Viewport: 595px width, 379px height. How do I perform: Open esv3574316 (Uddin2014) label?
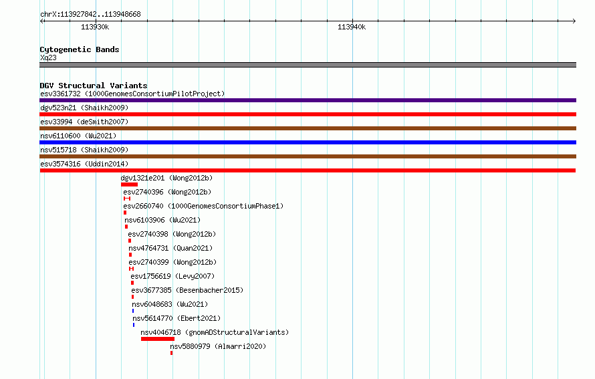pos(84,164)
